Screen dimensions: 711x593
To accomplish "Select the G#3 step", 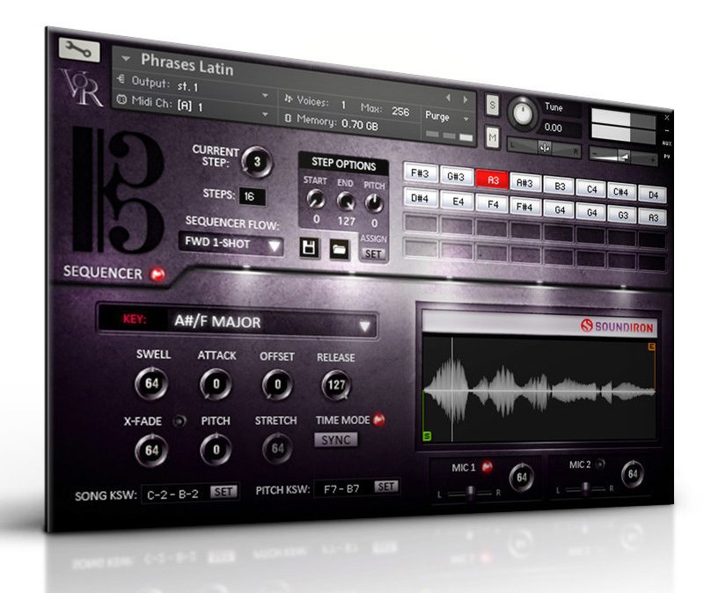I will [x=456, y=176].
